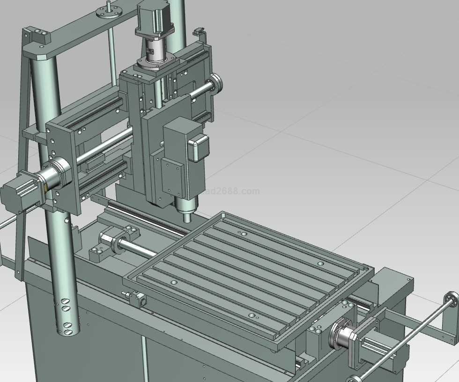Screen dimensions: 459x382
Task: Click the bearing at the X-axis screw's right end
Action: coord(217,84)
